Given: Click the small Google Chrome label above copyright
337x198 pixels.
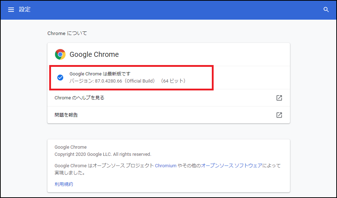Looking at the screenshot, I should point(71,147).
